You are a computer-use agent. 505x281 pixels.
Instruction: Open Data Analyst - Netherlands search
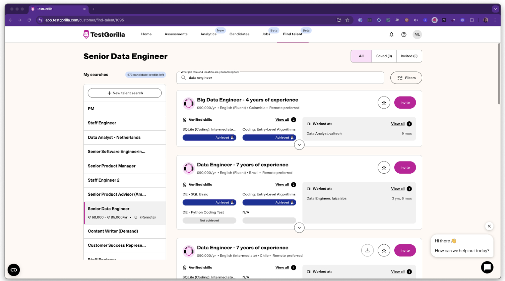(125, 137)
